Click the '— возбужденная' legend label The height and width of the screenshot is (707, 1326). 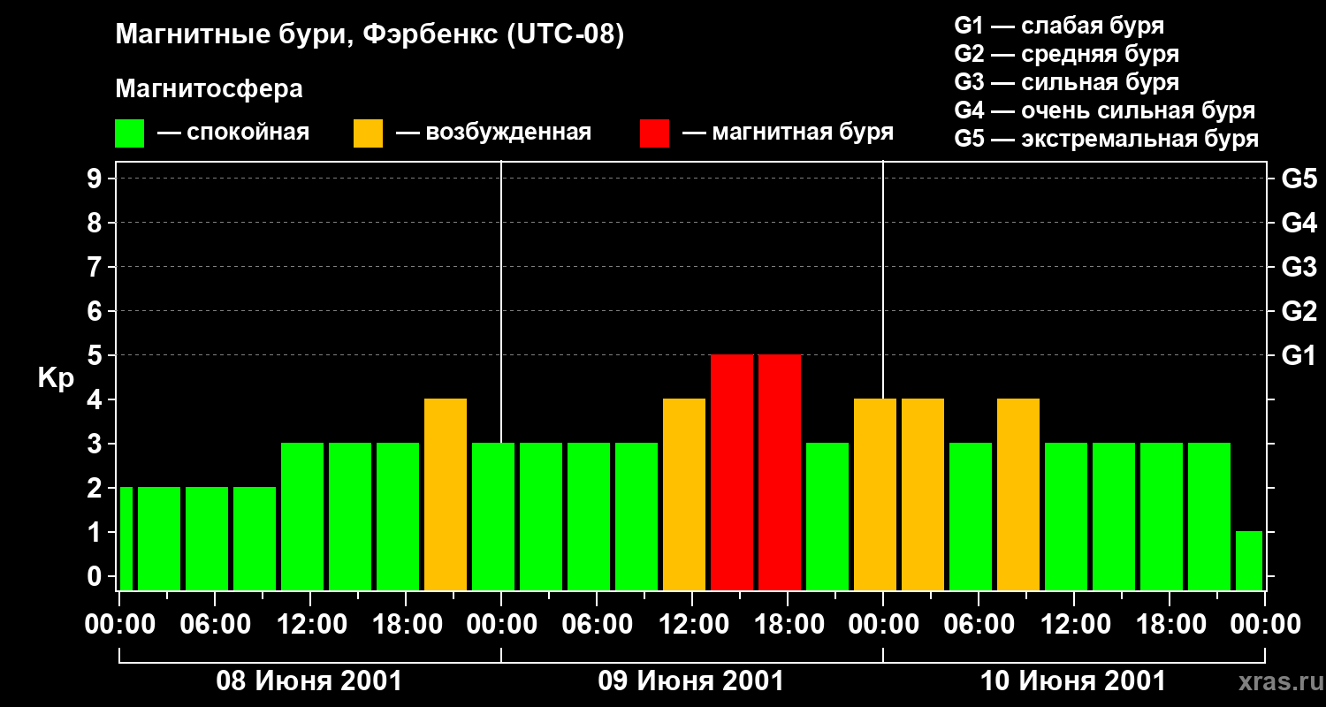click(x=494, y=133)
